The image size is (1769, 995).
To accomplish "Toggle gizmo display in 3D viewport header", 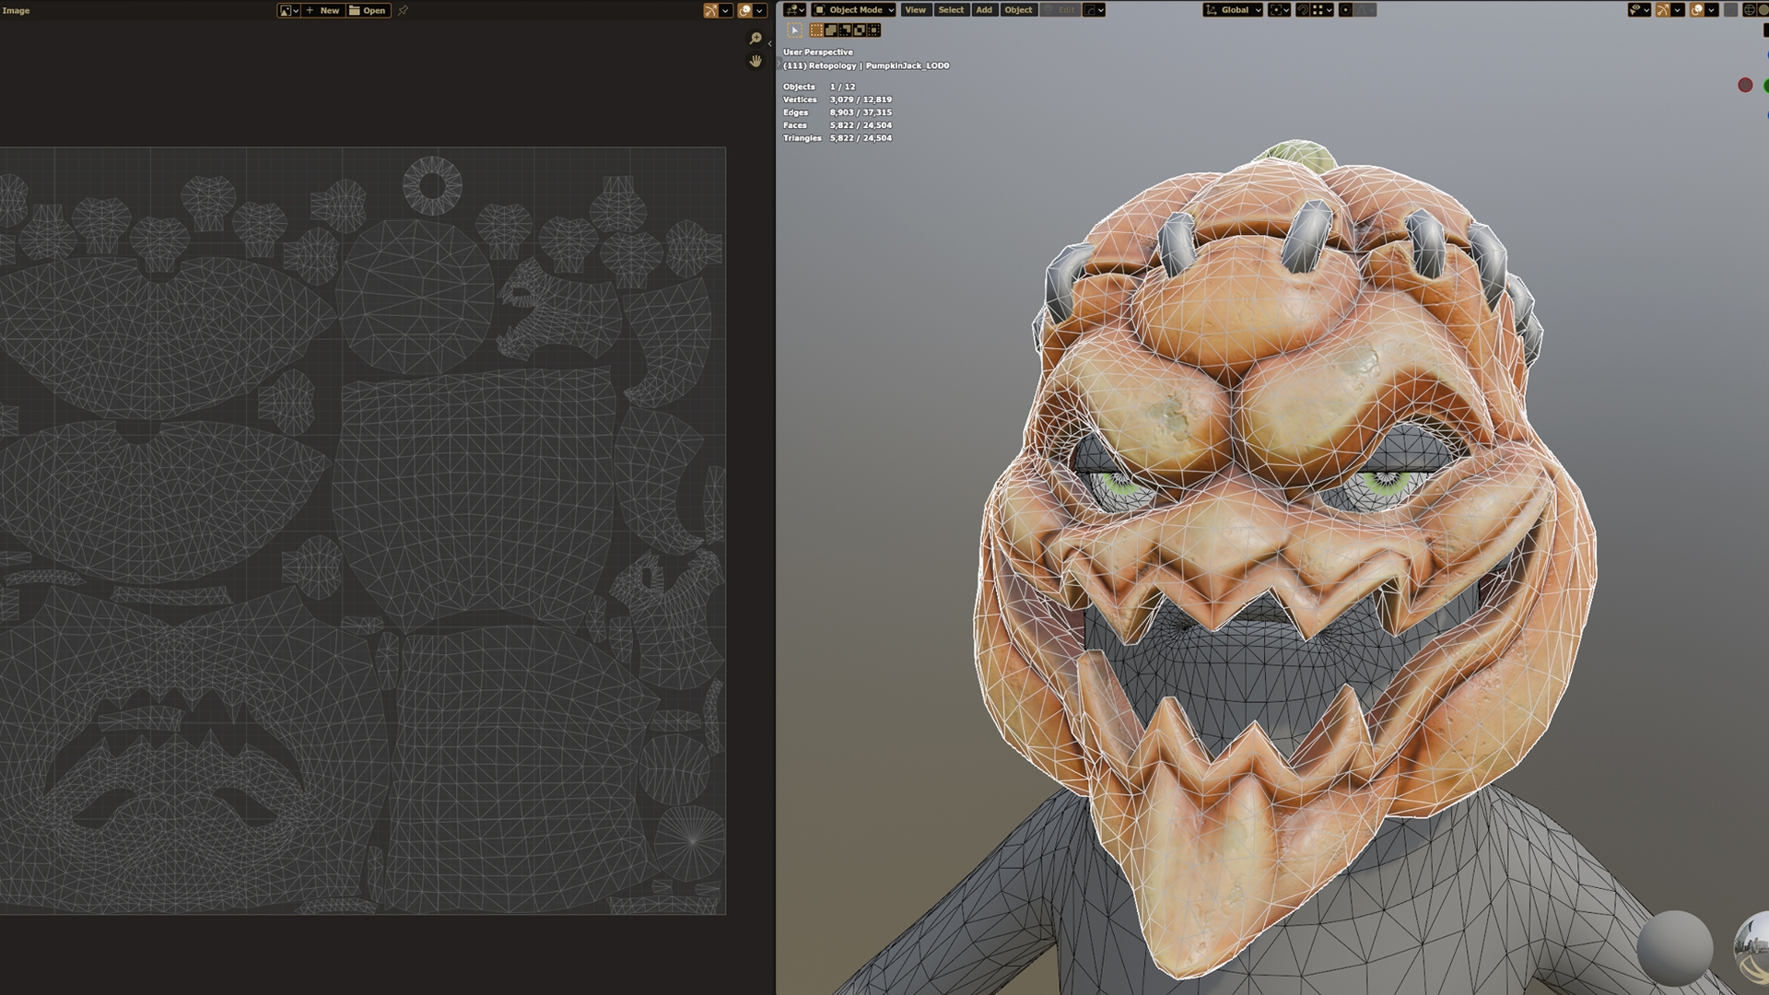I will 1662,10.
